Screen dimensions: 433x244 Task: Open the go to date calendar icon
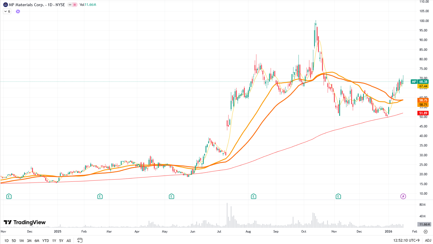coord(80,240)
